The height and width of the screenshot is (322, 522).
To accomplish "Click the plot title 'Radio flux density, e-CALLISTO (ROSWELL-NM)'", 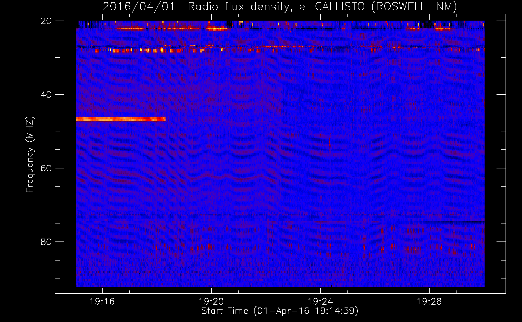I will pos(322,6).
